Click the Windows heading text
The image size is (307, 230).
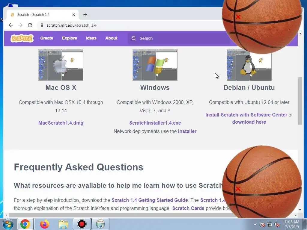(155, 88)
